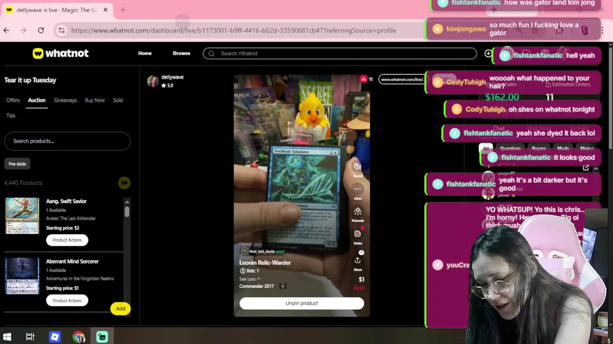
Task: Click the Share icon on stream
Action: point(357,260)
